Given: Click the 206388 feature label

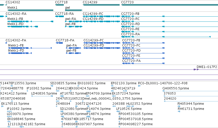Looking at the screenshot, I should click(x=119, y=104).
